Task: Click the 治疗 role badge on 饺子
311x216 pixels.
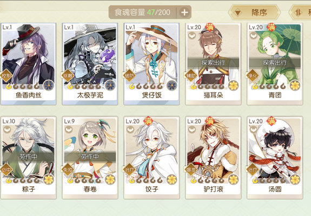Action: (129, 170)
